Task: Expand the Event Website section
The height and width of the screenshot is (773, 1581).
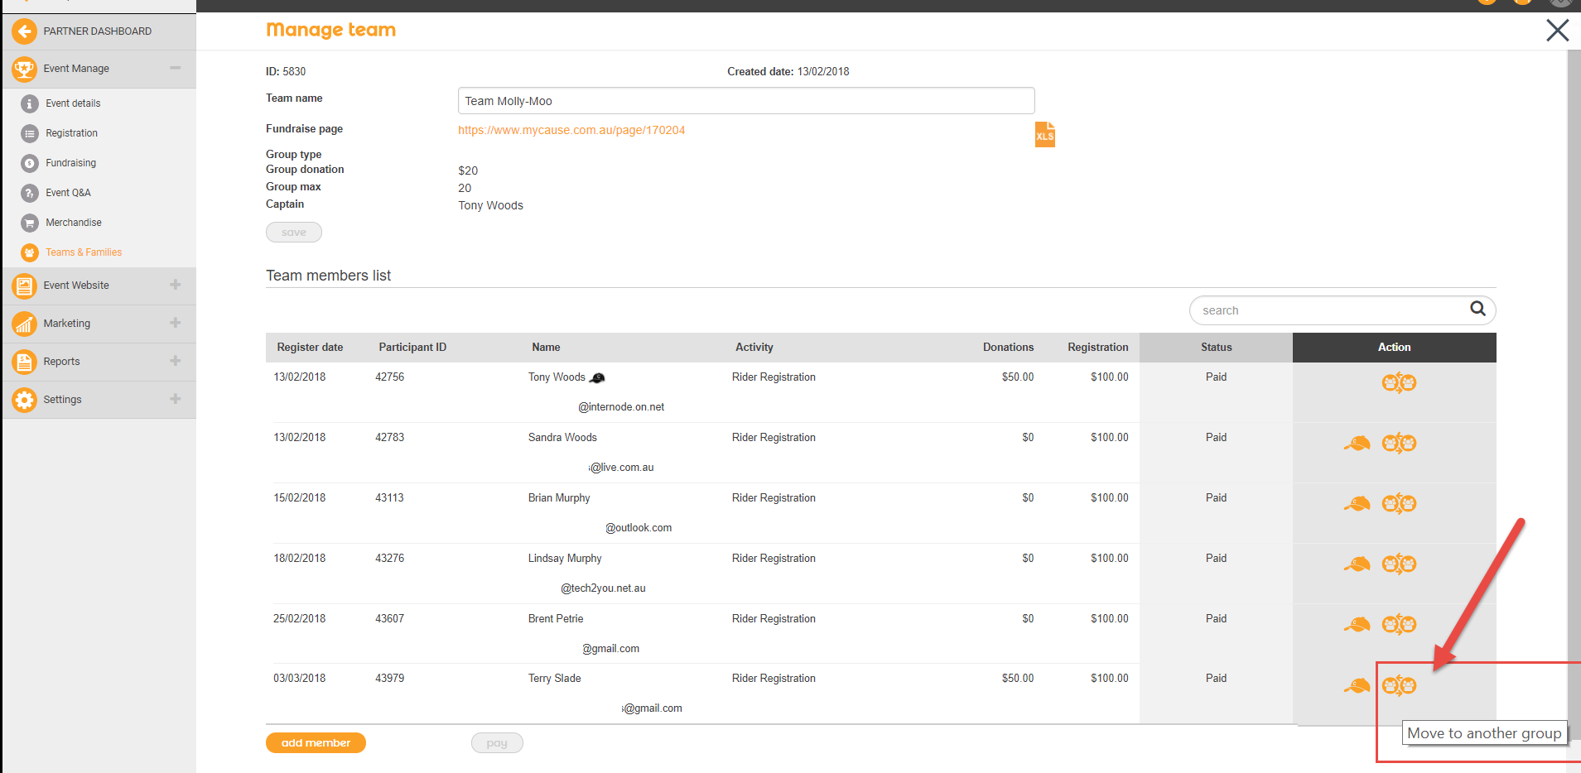Action: (x=175, y=285)
